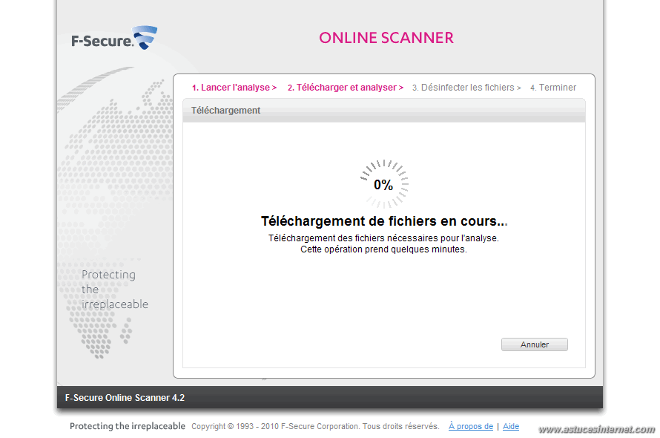Select step 3. Désinfecter les fichiers

(x=466, y=88)
